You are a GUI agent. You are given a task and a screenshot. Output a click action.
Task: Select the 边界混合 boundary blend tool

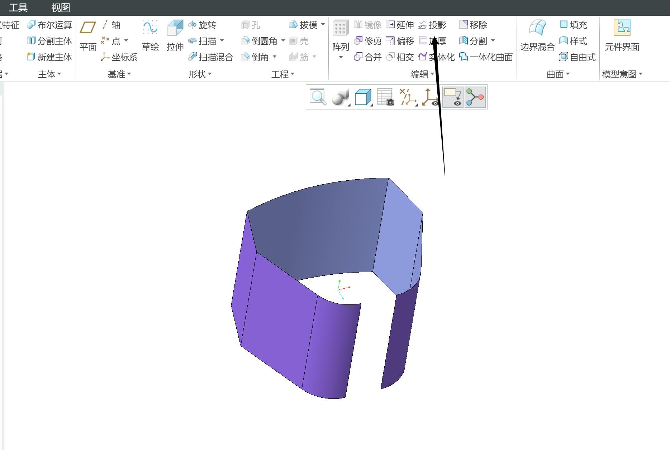point(537,36)
